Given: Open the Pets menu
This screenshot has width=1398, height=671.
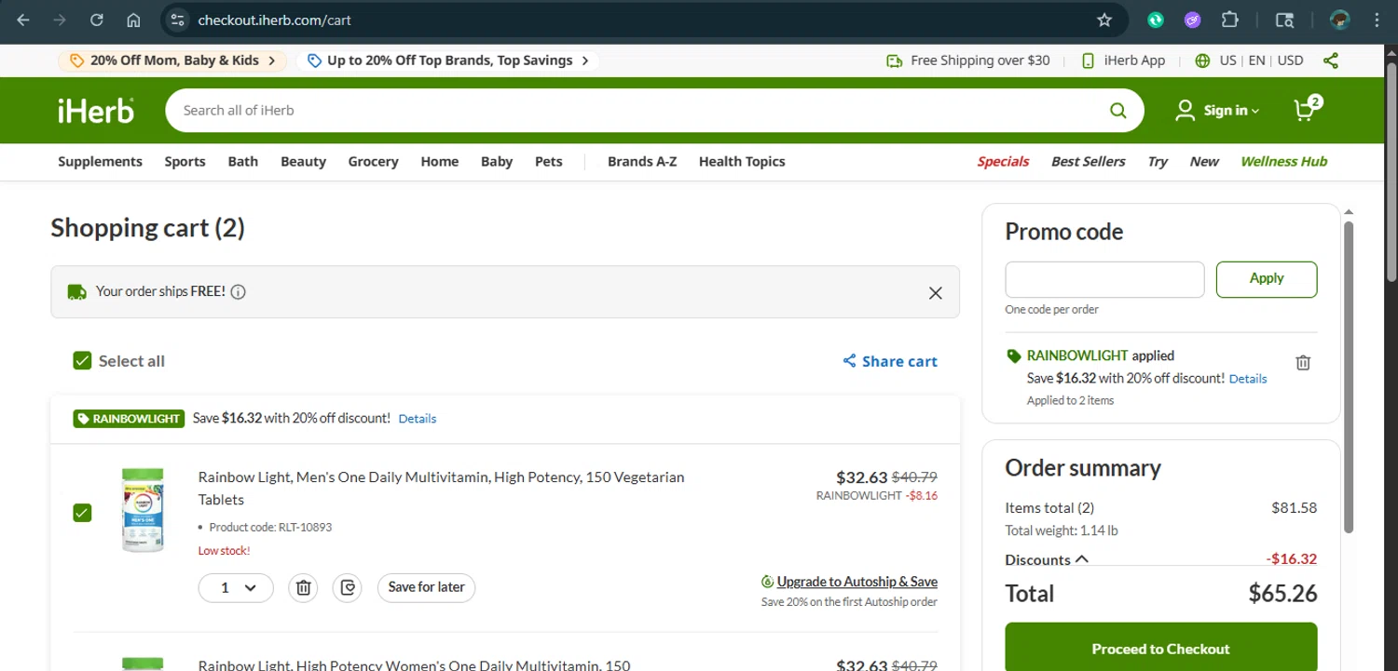Looking at the screenshot, I should tap(549, 162).
